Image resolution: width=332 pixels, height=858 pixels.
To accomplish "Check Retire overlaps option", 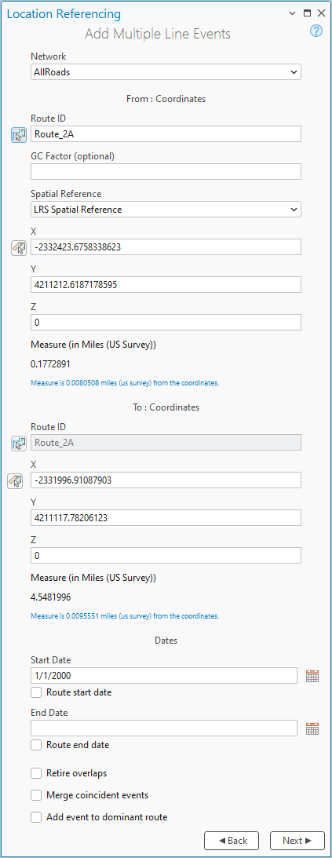I will (36, 773).
